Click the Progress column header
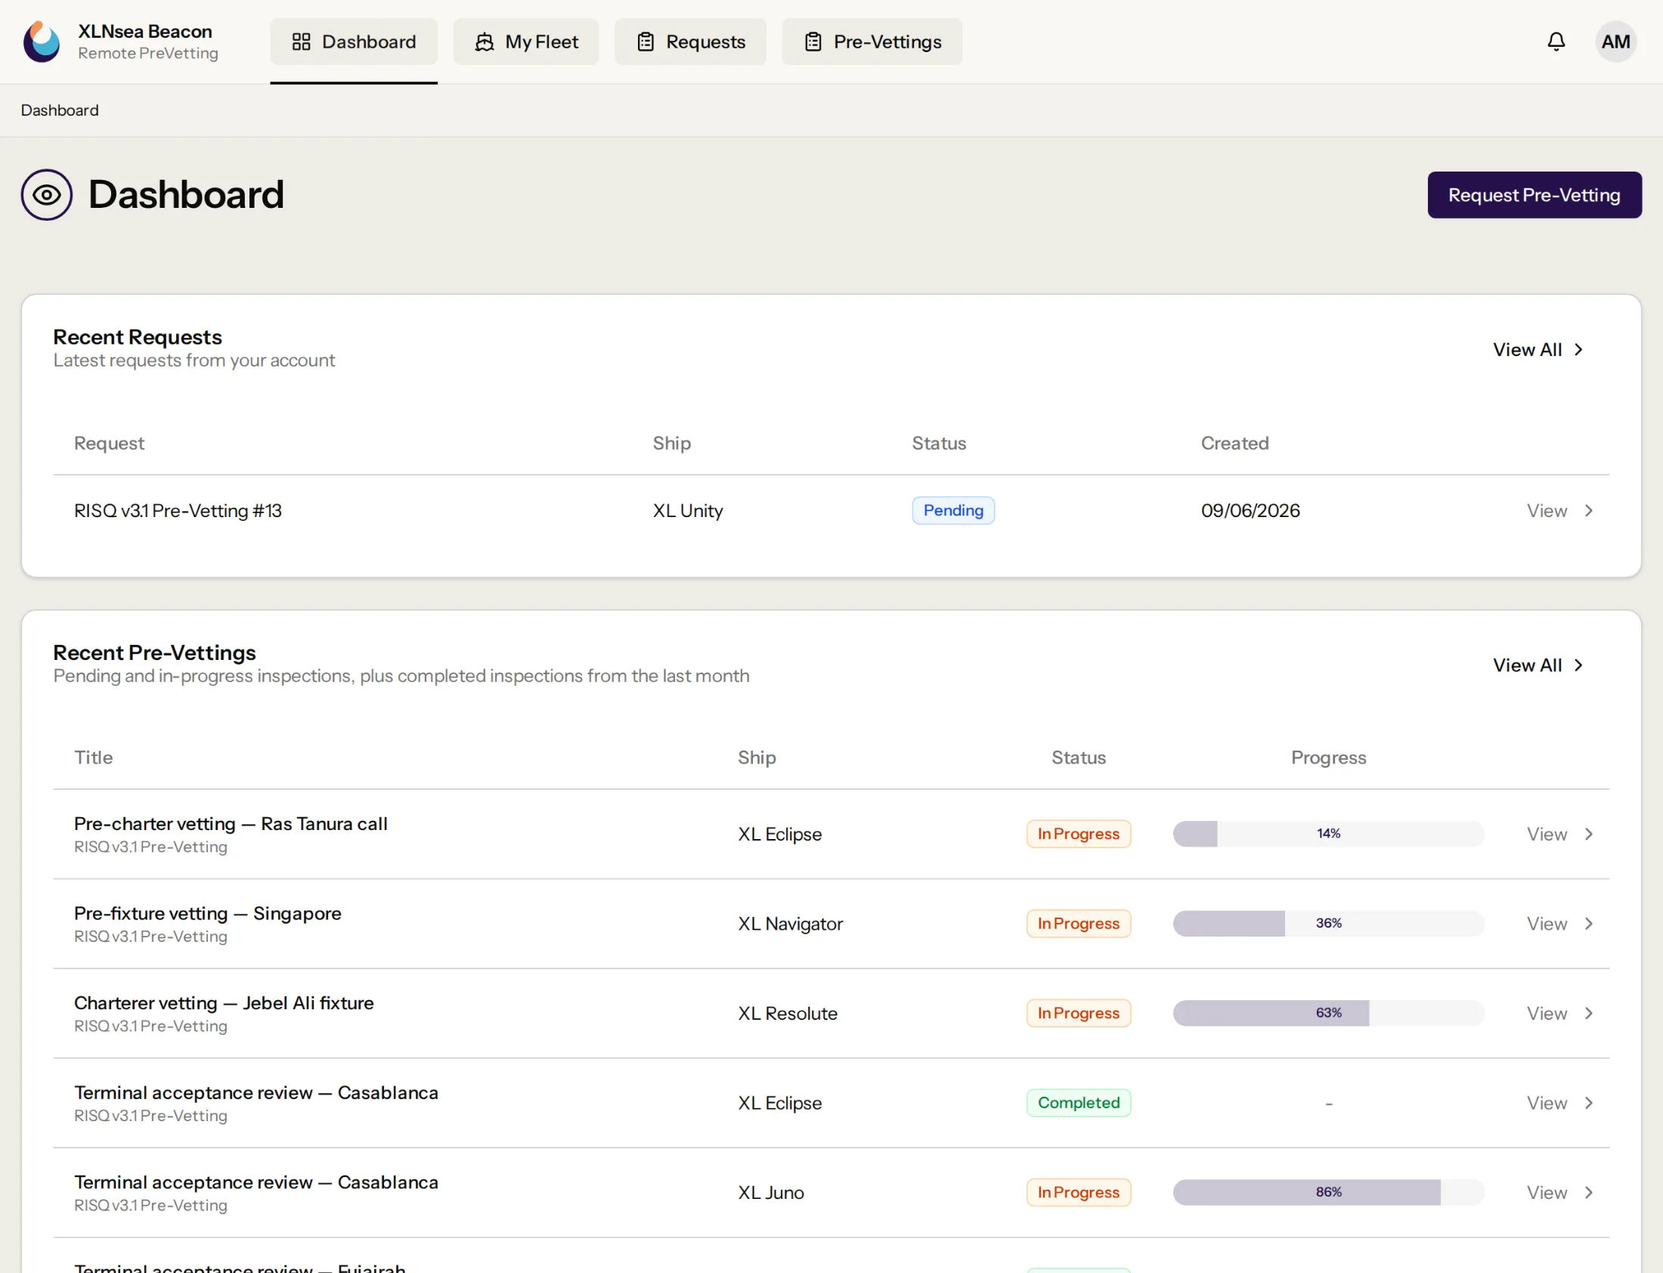This screenshot has height=1273, width=1663. tap(1329, 757)
